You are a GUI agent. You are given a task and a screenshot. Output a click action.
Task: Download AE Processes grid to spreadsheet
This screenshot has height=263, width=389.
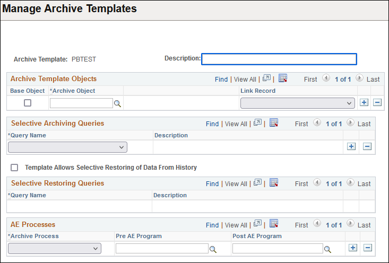tap(274, 224)
